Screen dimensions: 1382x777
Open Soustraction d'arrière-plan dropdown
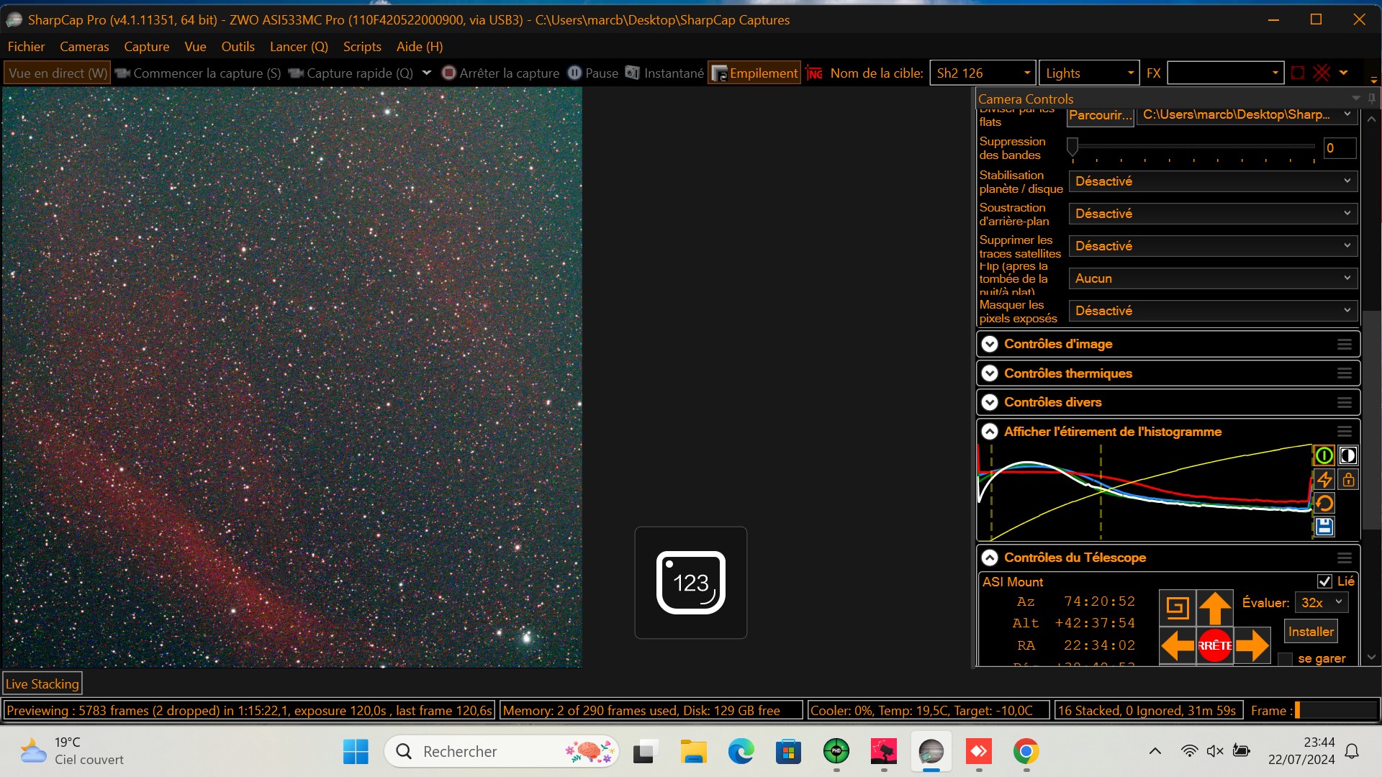pos(1213,214)
